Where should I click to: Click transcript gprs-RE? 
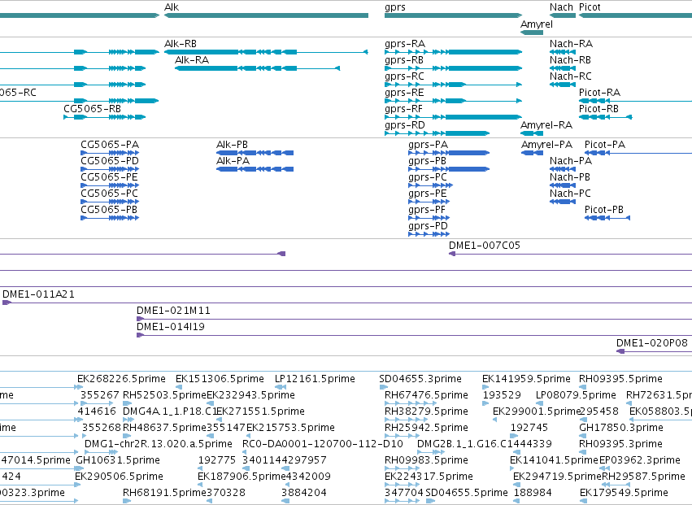[404, 94]
